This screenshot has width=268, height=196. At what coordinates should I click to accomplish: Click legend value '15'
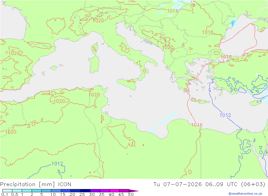pyautogui.click(x=63, y=194)
